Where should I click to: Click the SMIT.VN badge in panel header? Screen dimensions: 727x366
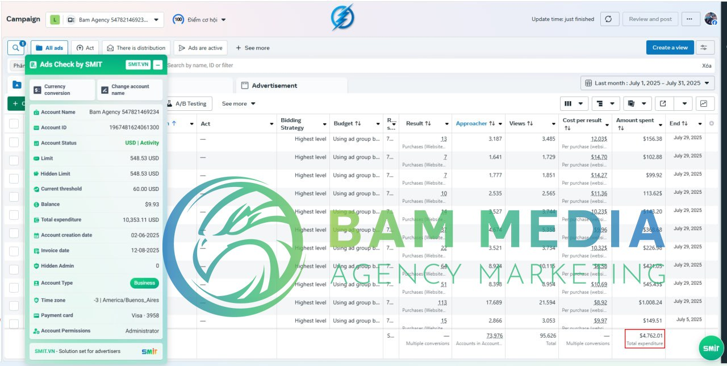(138, 65)
